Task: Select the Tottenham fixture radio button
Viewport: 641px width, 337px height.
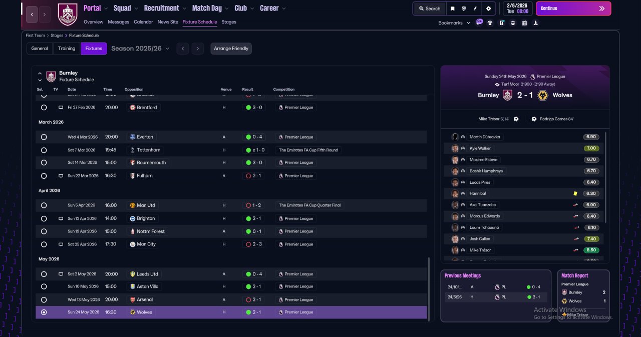Action: pyautogui.click(x=44, y=150)
